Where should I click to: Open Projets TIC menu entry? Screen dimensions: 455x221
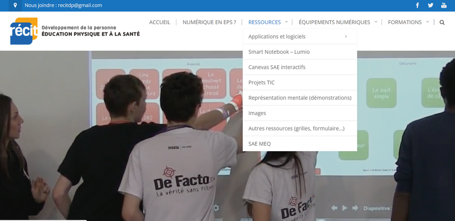click(261, 82)
